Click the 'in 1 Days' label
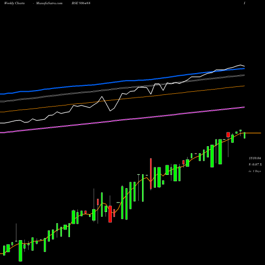 tap(255, 171)
